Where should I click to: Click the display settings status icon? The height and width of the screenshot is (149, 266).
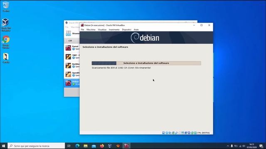tap(182, 133)
